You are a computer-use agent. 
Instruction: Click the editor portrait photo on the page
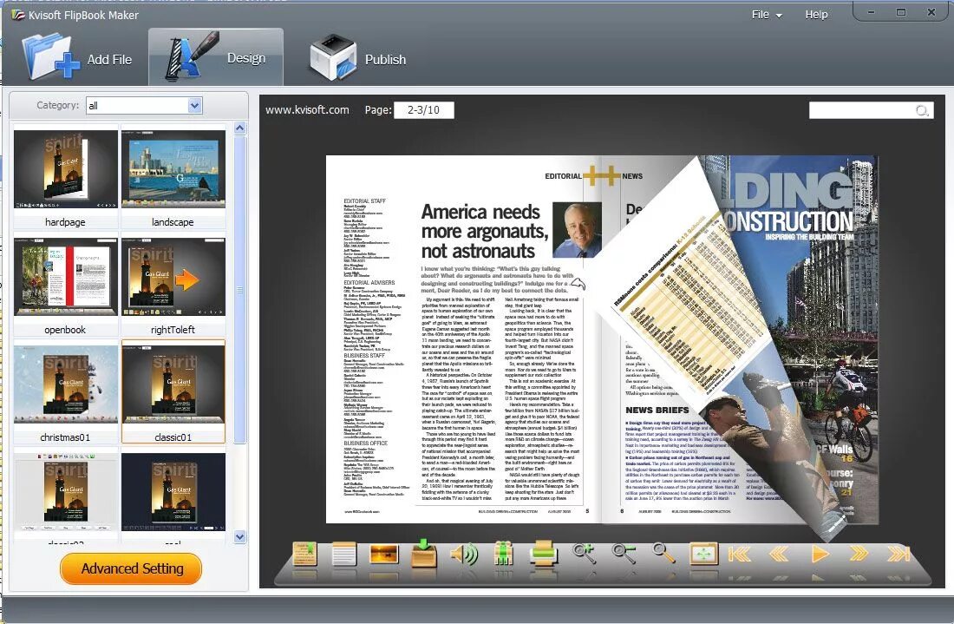pyautogui.click(x=576, y=229)
